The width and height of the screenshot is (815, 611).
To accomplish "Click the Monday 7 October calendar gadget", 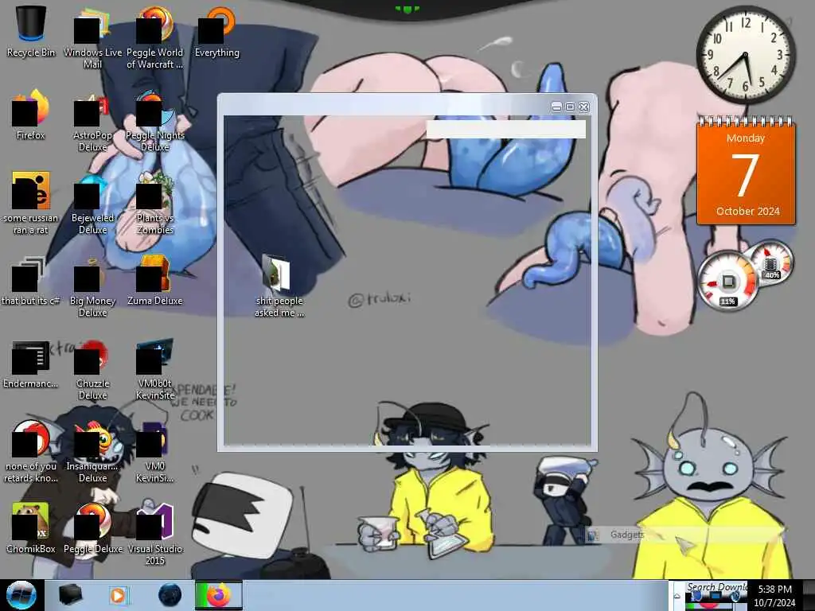I will point(746,172).
